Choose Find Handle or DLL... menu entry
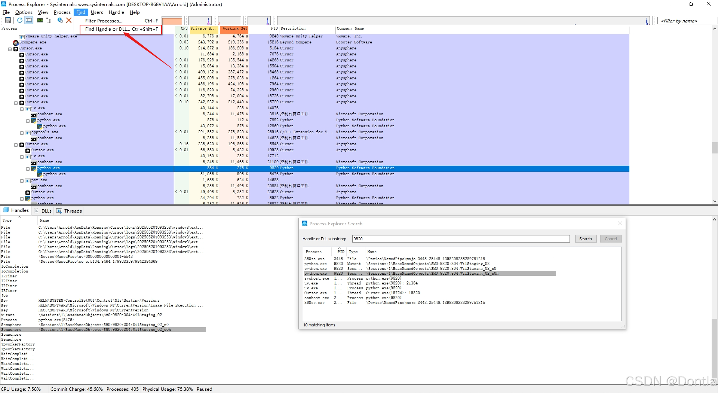 [121, 29]
